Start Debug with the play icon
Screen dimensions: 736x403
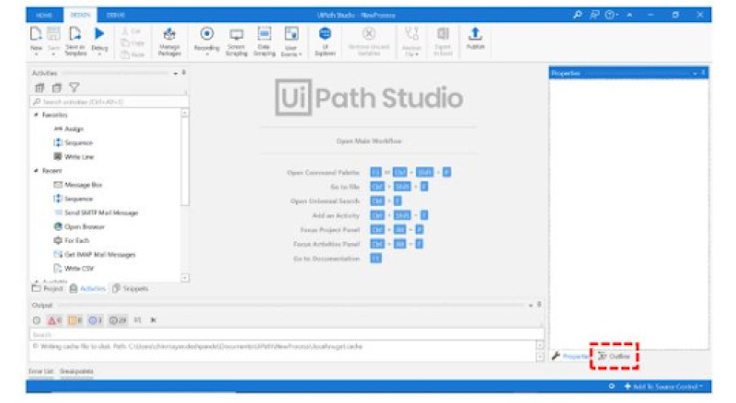click(99, 40)
